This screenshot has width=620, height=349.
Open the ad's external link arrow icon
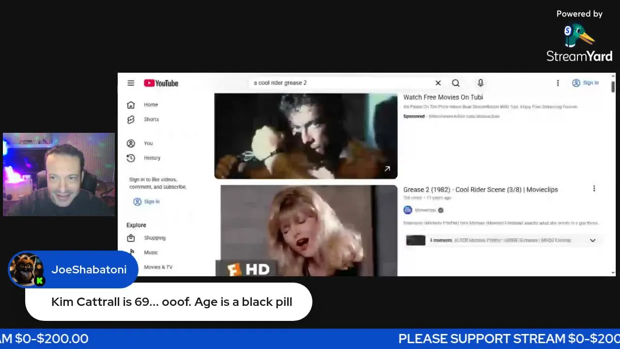(387, 169)
